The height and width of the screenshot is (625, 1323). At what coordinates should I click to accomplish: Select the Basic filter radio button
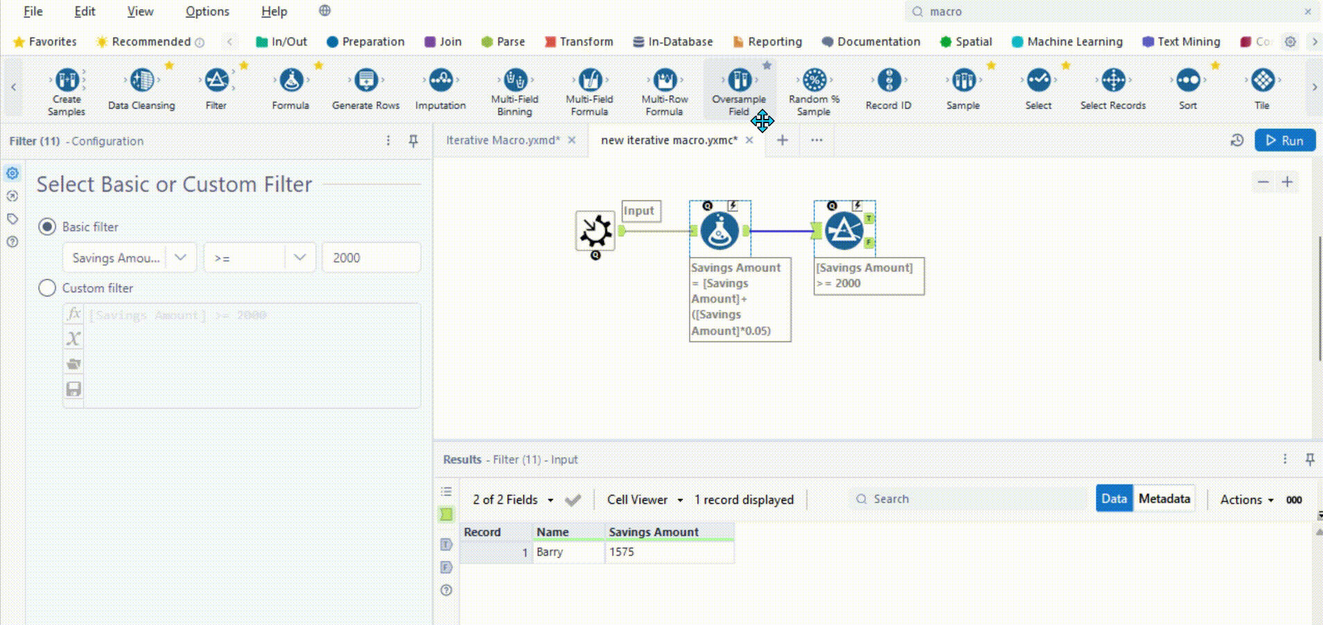coord(47,227)
